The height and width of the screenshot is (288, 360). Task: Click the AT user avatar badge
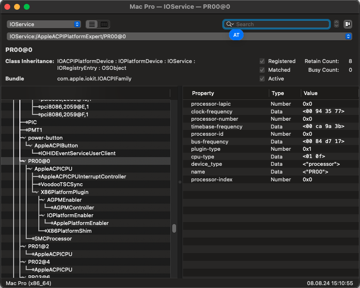pos(236,35)
